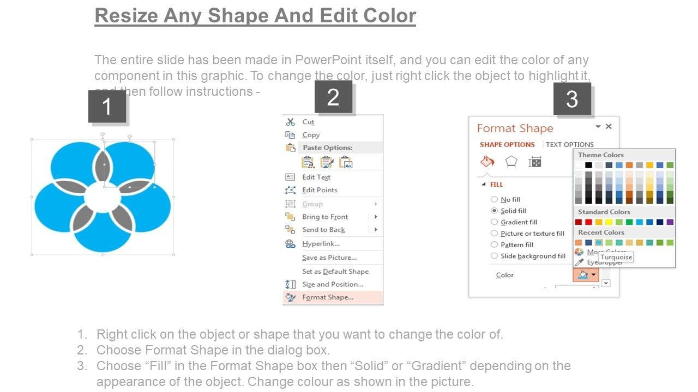
Task: Close the Format Shape pane
Action: (x=609, y=126)
